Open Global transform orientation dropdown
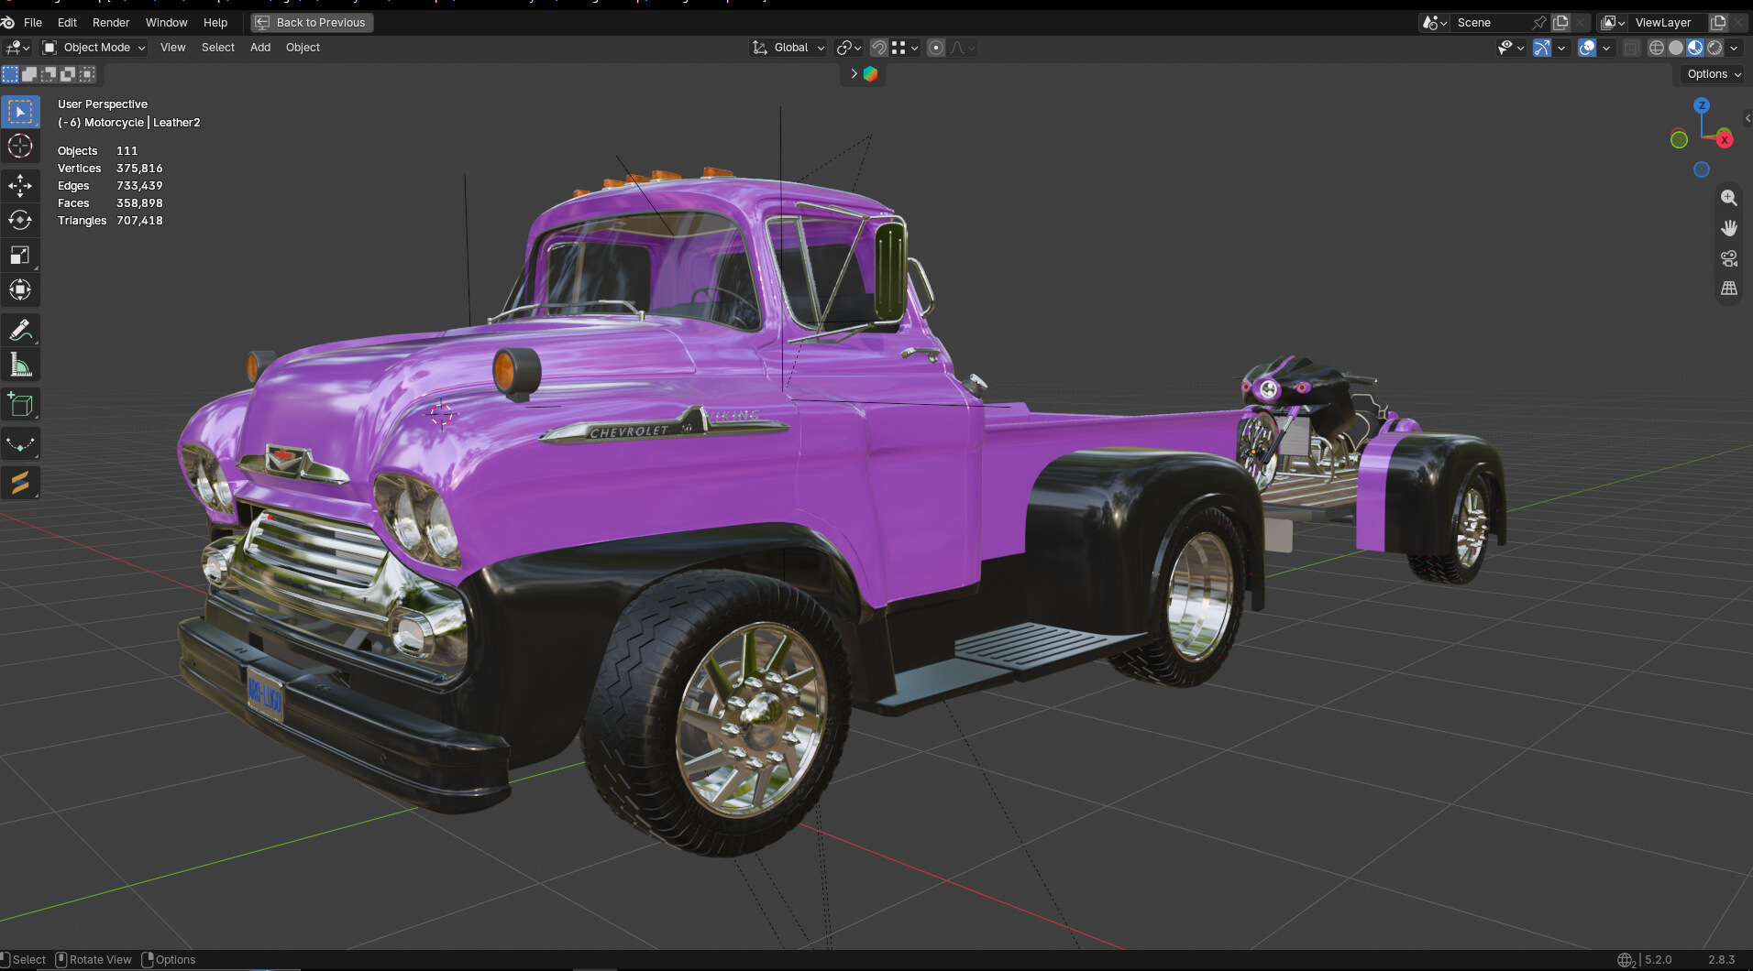Image resolution: width=1753 pixels, height=971 pixels. point(788,48)
